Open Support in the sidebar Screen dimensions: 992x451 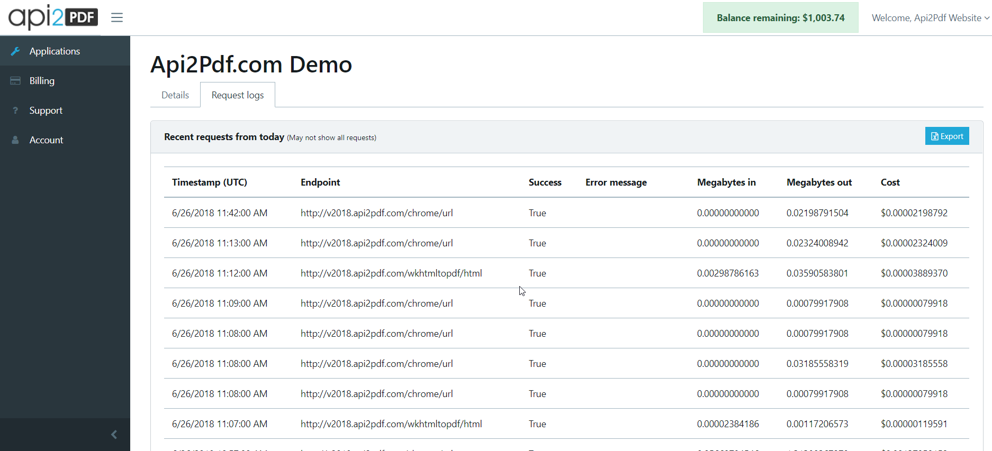click(65, 110)
